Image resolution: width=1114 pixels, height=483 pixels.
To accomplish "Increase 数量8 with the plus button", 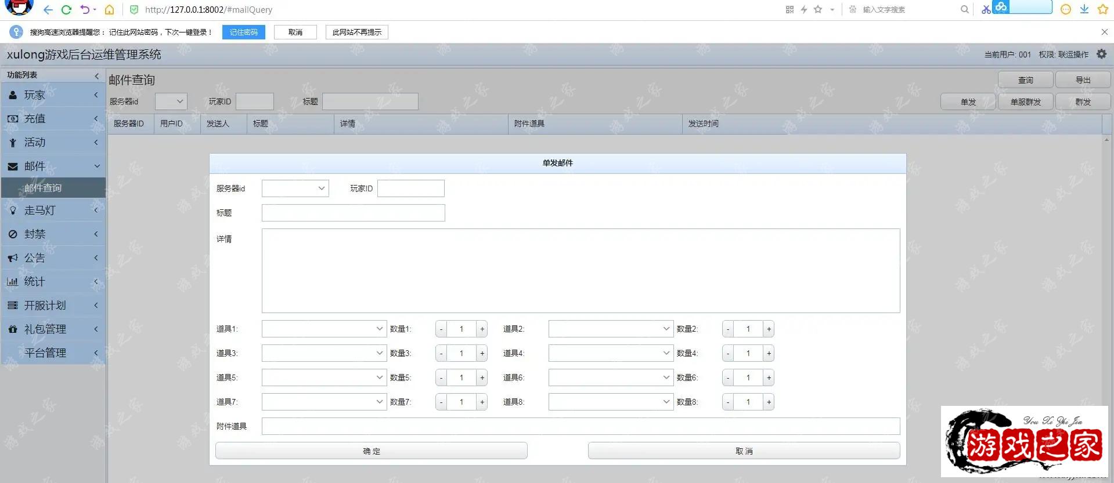I will [769, 402].
